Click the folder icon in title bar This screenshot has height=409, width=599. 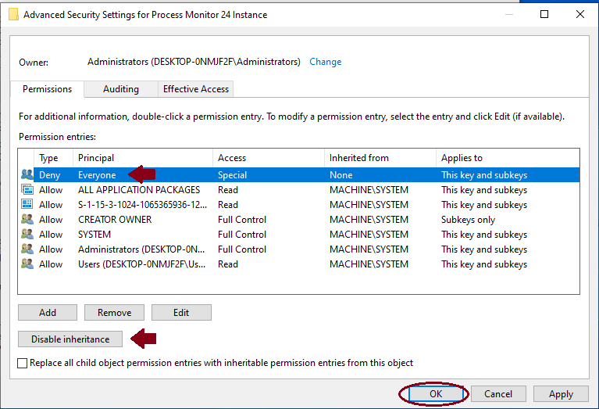pyautogui.click(x=13, y=14)
